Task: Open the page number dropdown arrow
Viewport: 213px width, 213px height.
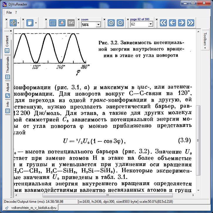Action: [151, 24]
